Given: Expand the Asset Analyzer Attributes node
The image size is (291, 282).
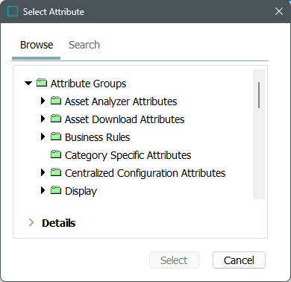Looking at the screenshot, I should (43, 101).
